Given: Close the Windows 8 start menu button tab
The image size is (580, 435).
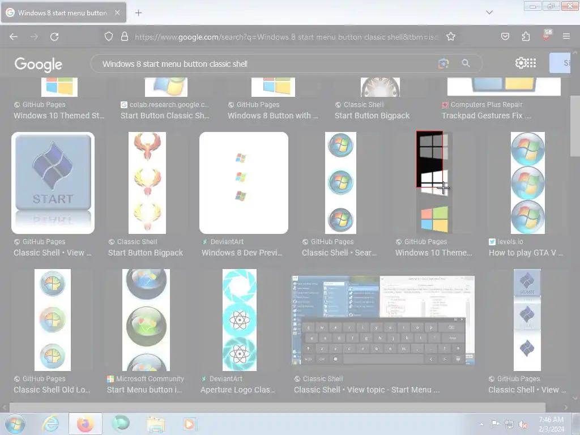Looking at the screenshot, I should click(117, 12).
